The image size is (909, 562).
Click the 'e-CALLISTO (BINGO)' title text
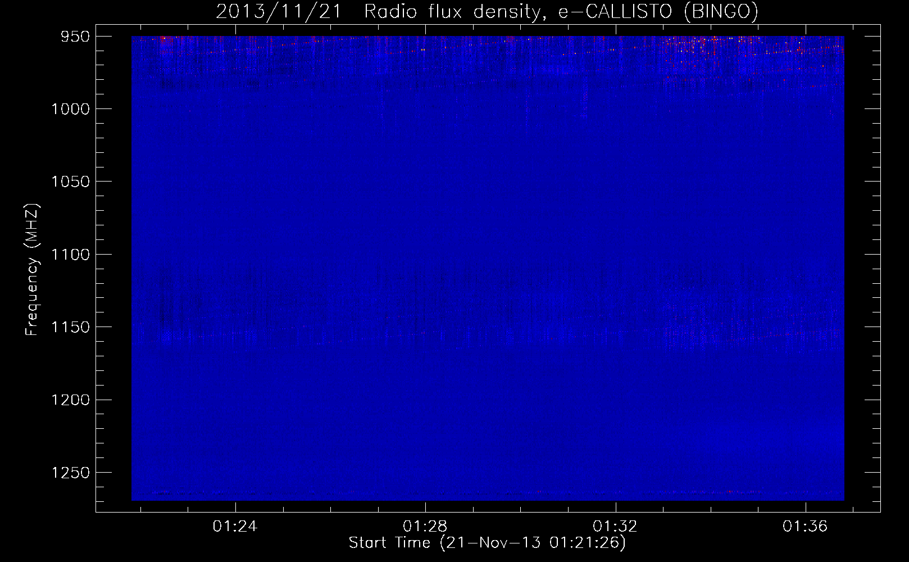pyautogui.click(x=658, y=11)
